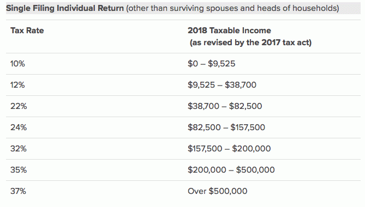Select the Tax Rate column header
The width and height of the screenshot is (365, 207).
tap(27, 31)
